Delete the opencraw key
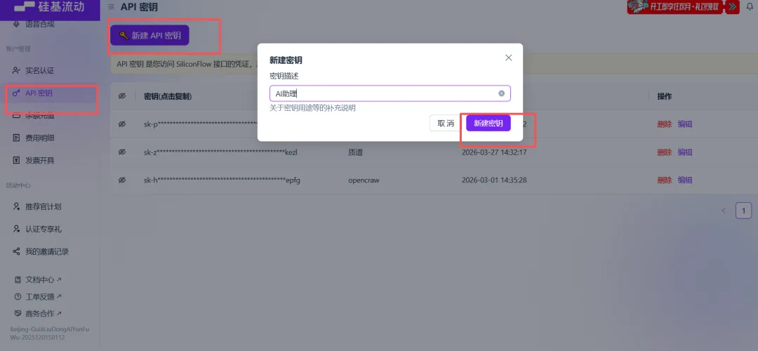This screenshot has height=351, width=758. point(664,180)
